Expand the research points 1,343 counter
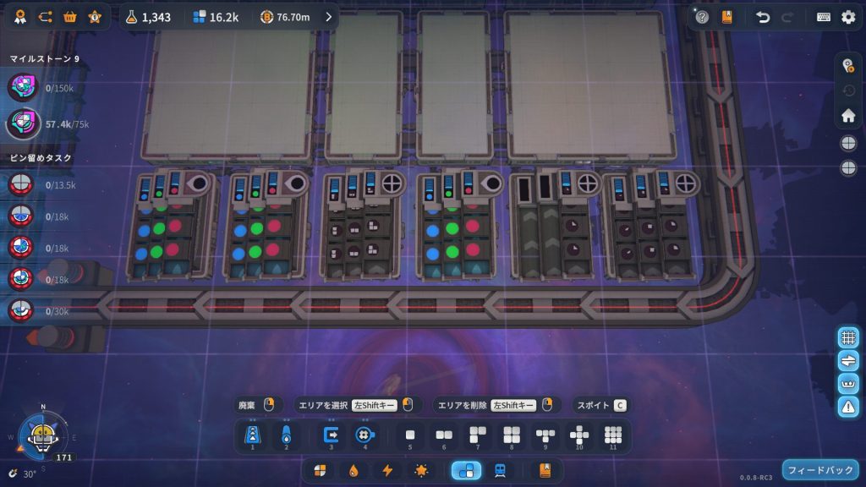The image size is (866, 487). (x=148, y=17)
